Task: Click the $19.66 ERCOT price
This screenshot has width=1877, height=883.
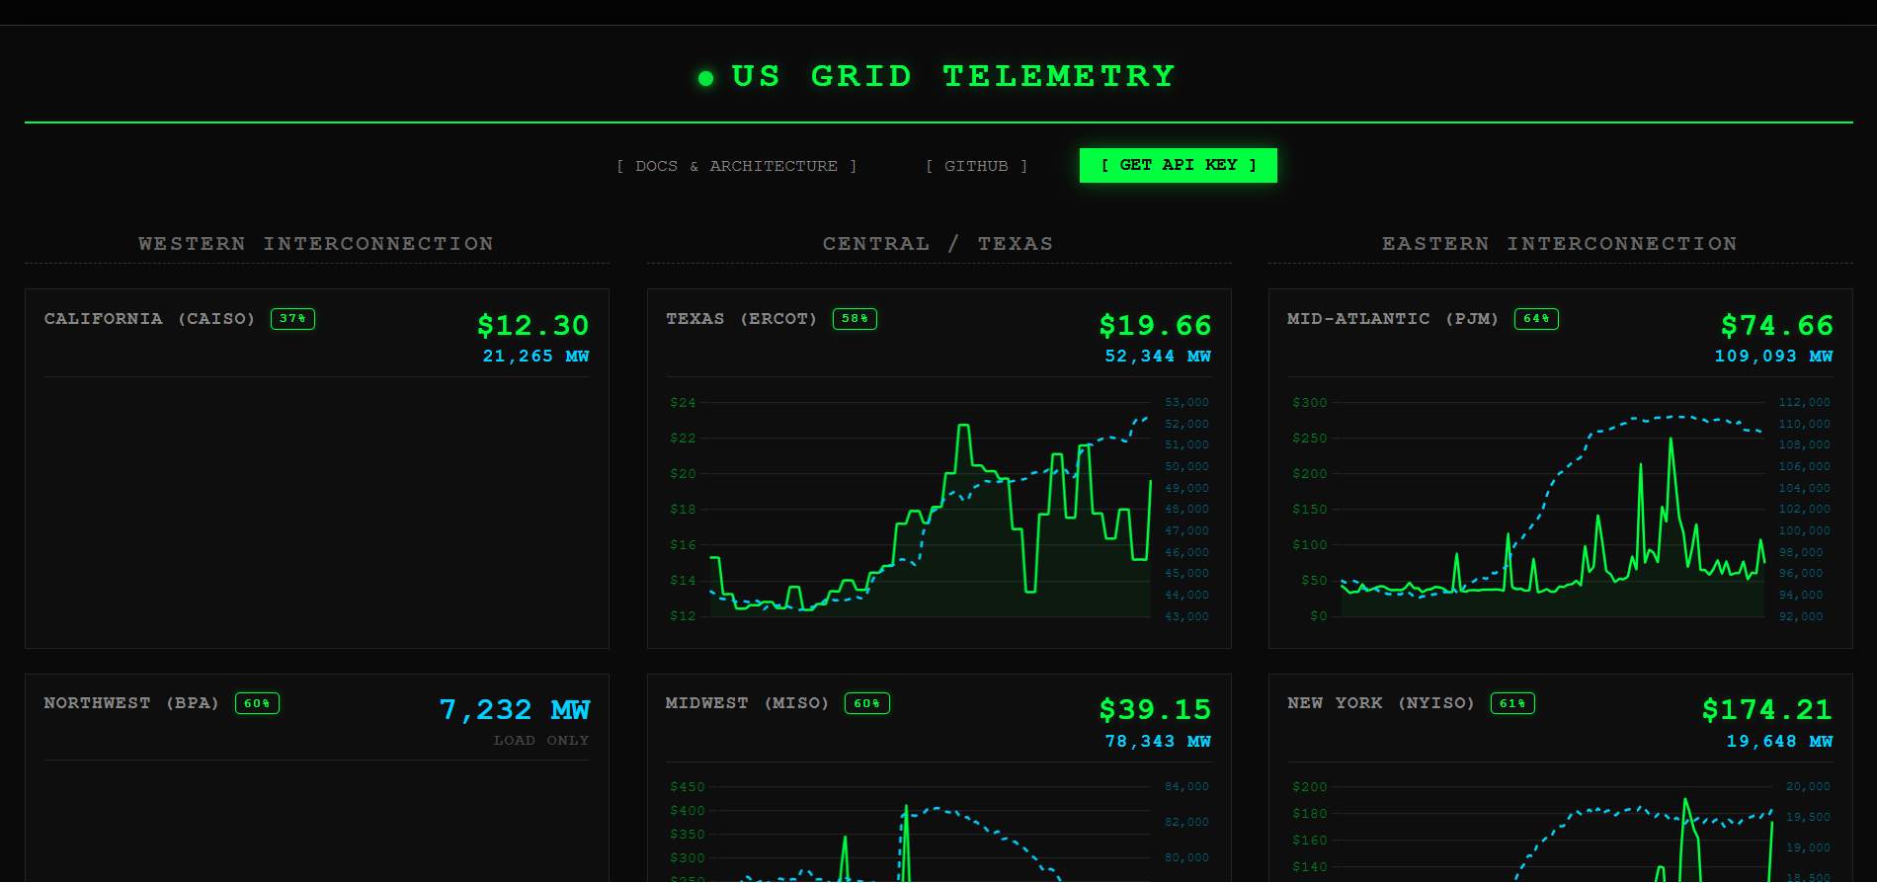Action: click(x=1155, y=325)
